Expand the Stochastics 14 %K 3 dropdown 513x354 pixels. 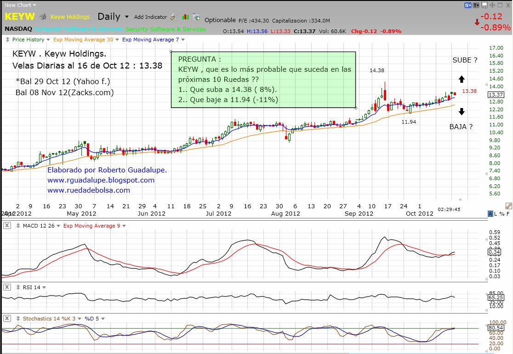point(80,319)
